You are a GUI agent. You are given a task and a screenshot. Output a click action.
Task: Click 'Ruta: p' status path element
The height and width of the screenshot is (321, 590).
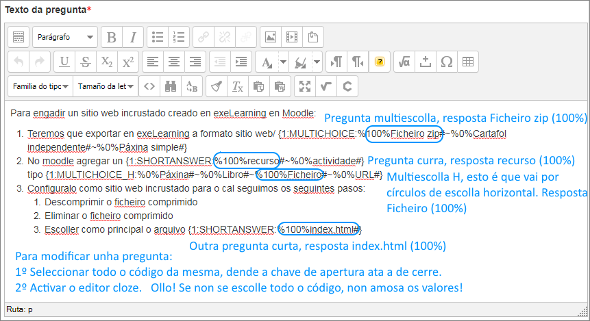click(20, 309)
